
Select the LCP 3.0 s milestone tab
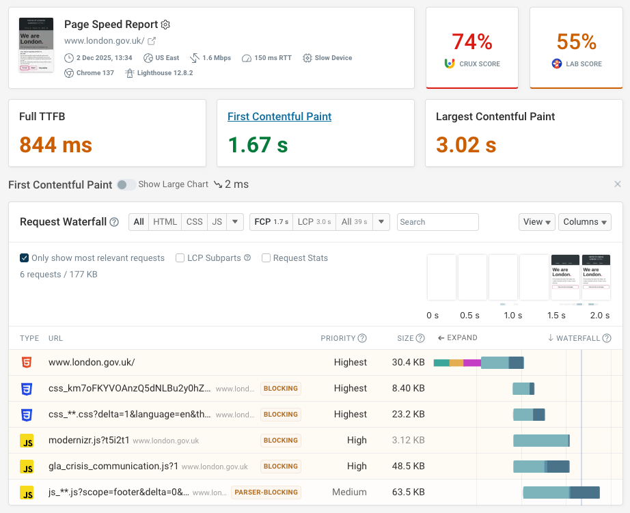coord(314,222)
